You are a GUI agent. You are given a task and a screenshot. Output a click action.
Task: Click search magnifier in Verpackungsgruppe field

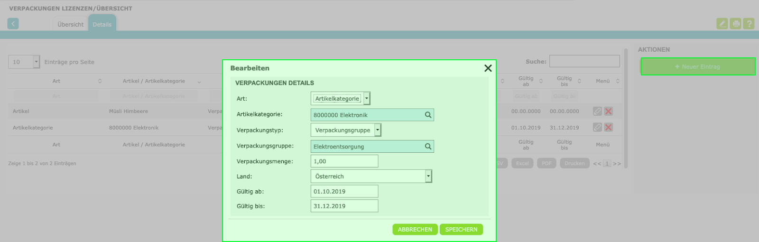[428, 147]
